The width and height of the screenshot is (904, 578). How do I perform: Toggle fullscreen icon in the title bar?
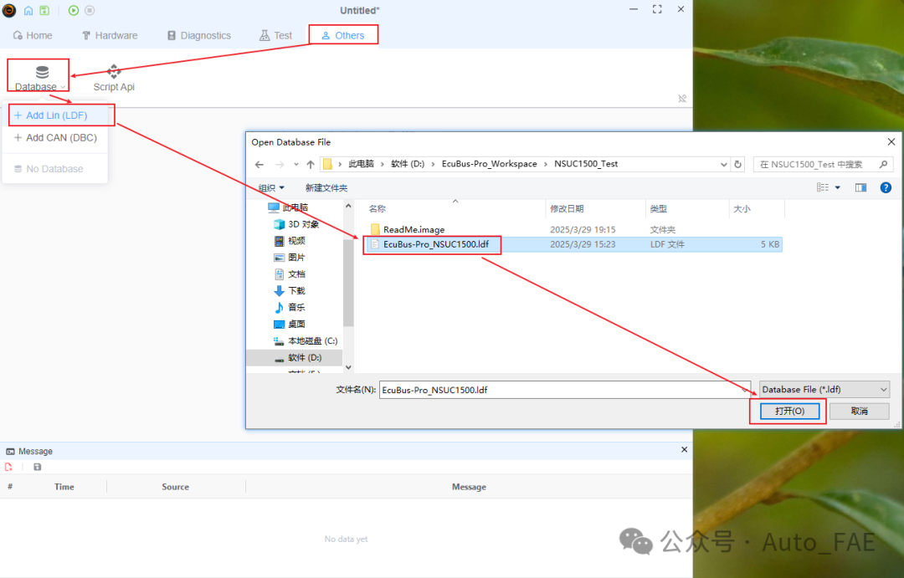click(x=657, y=9)
